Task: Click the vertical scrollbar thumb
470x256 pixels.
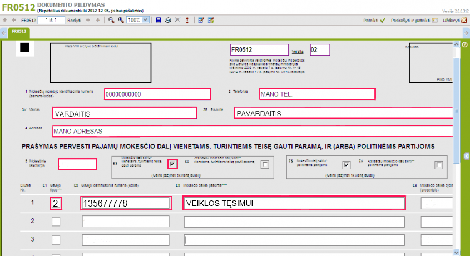Action: pyautogui.click(x=456, y=111)
